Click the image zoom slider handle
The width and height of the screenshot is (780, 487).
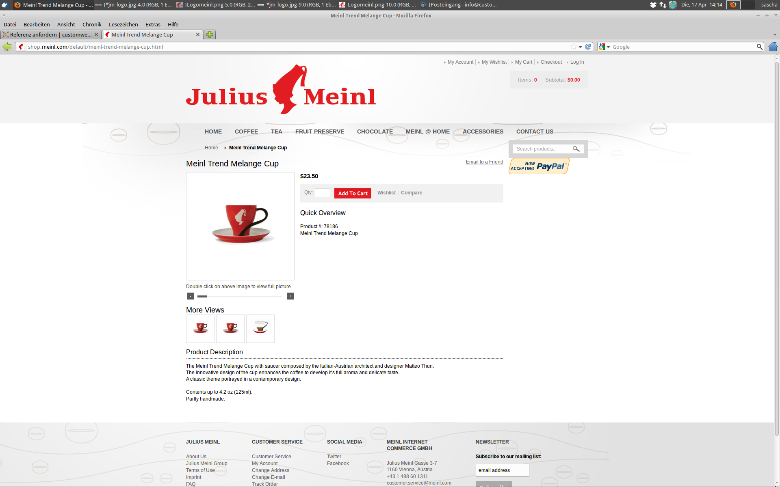[x=202, y=296]
